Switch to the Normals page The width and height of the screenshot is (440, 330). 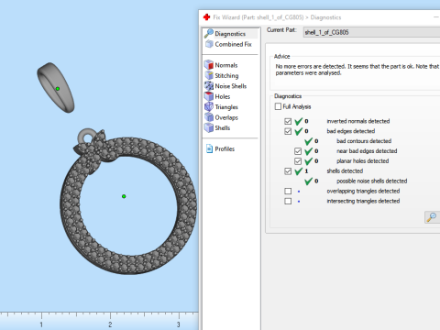point(226,65)
